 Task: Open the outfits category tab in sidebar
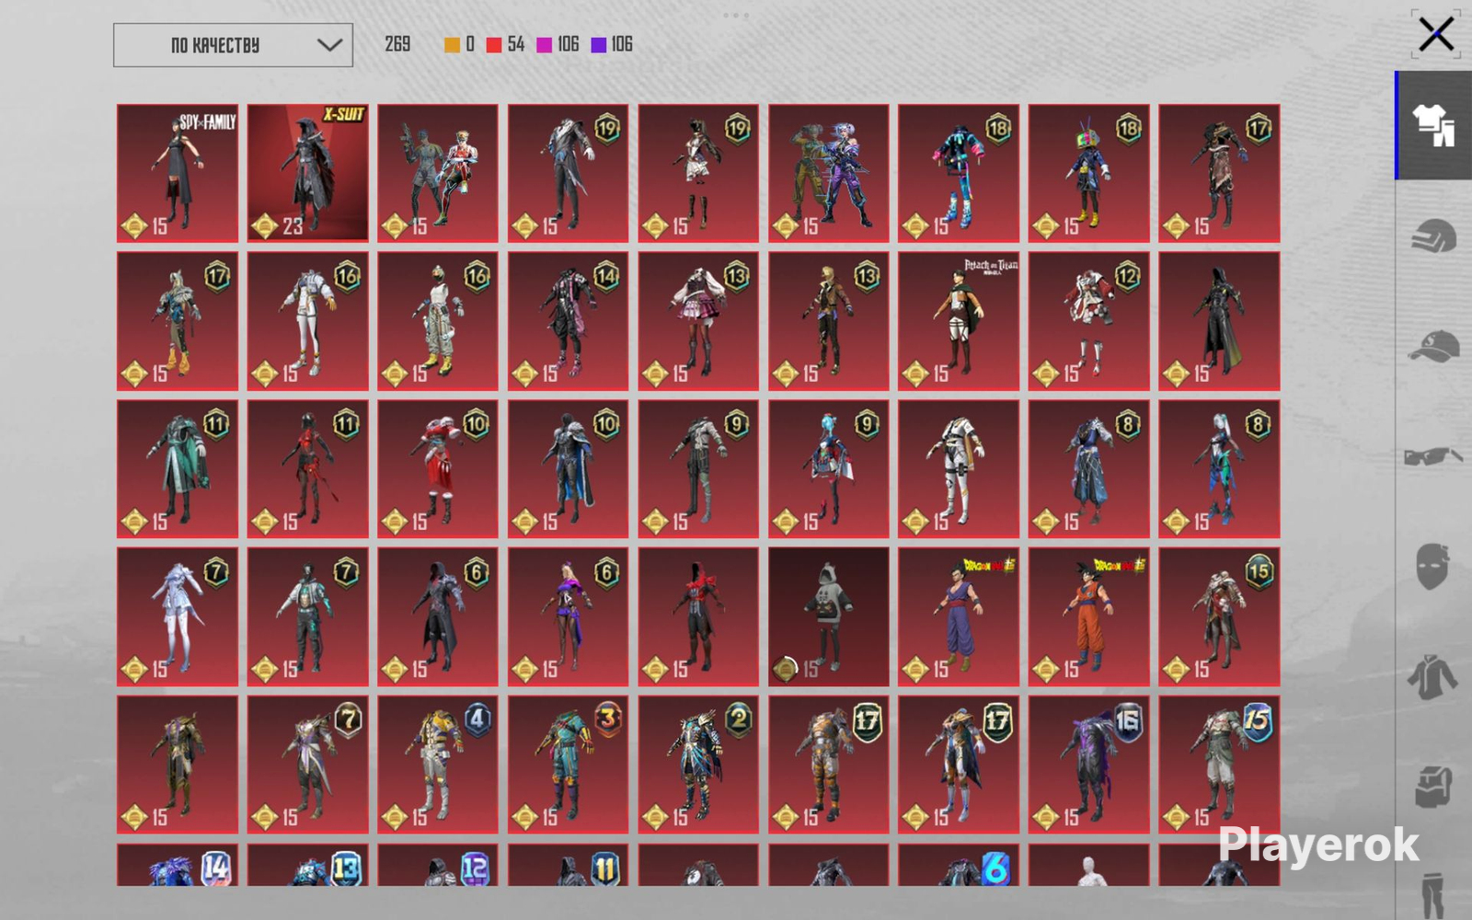1433,125
